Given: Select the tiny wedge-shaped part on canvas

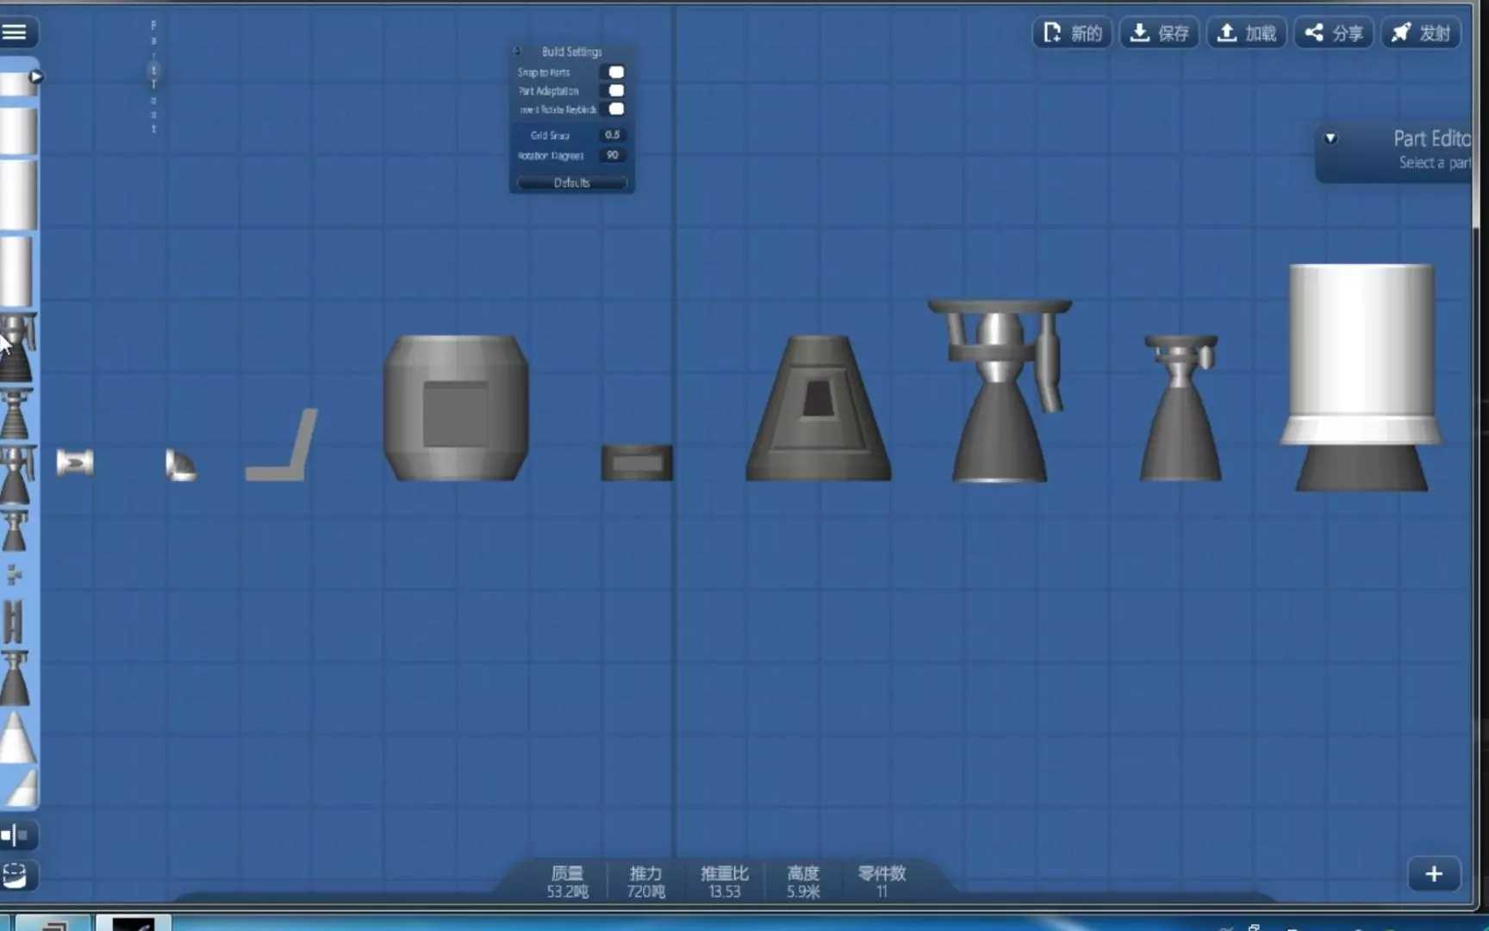Looking at the screenshot, I should coord(180,465).
